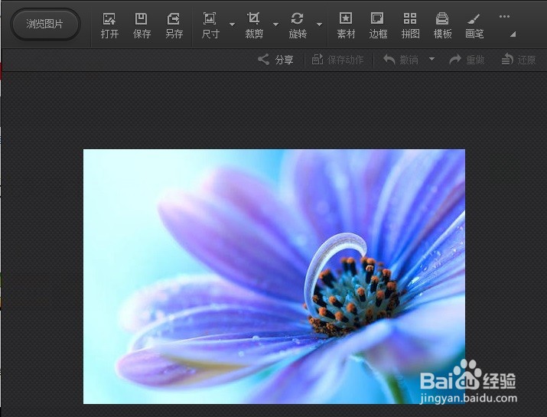Select the 裁剪 crop tool
The image size is (547, 417).
[x=254, y=25]
